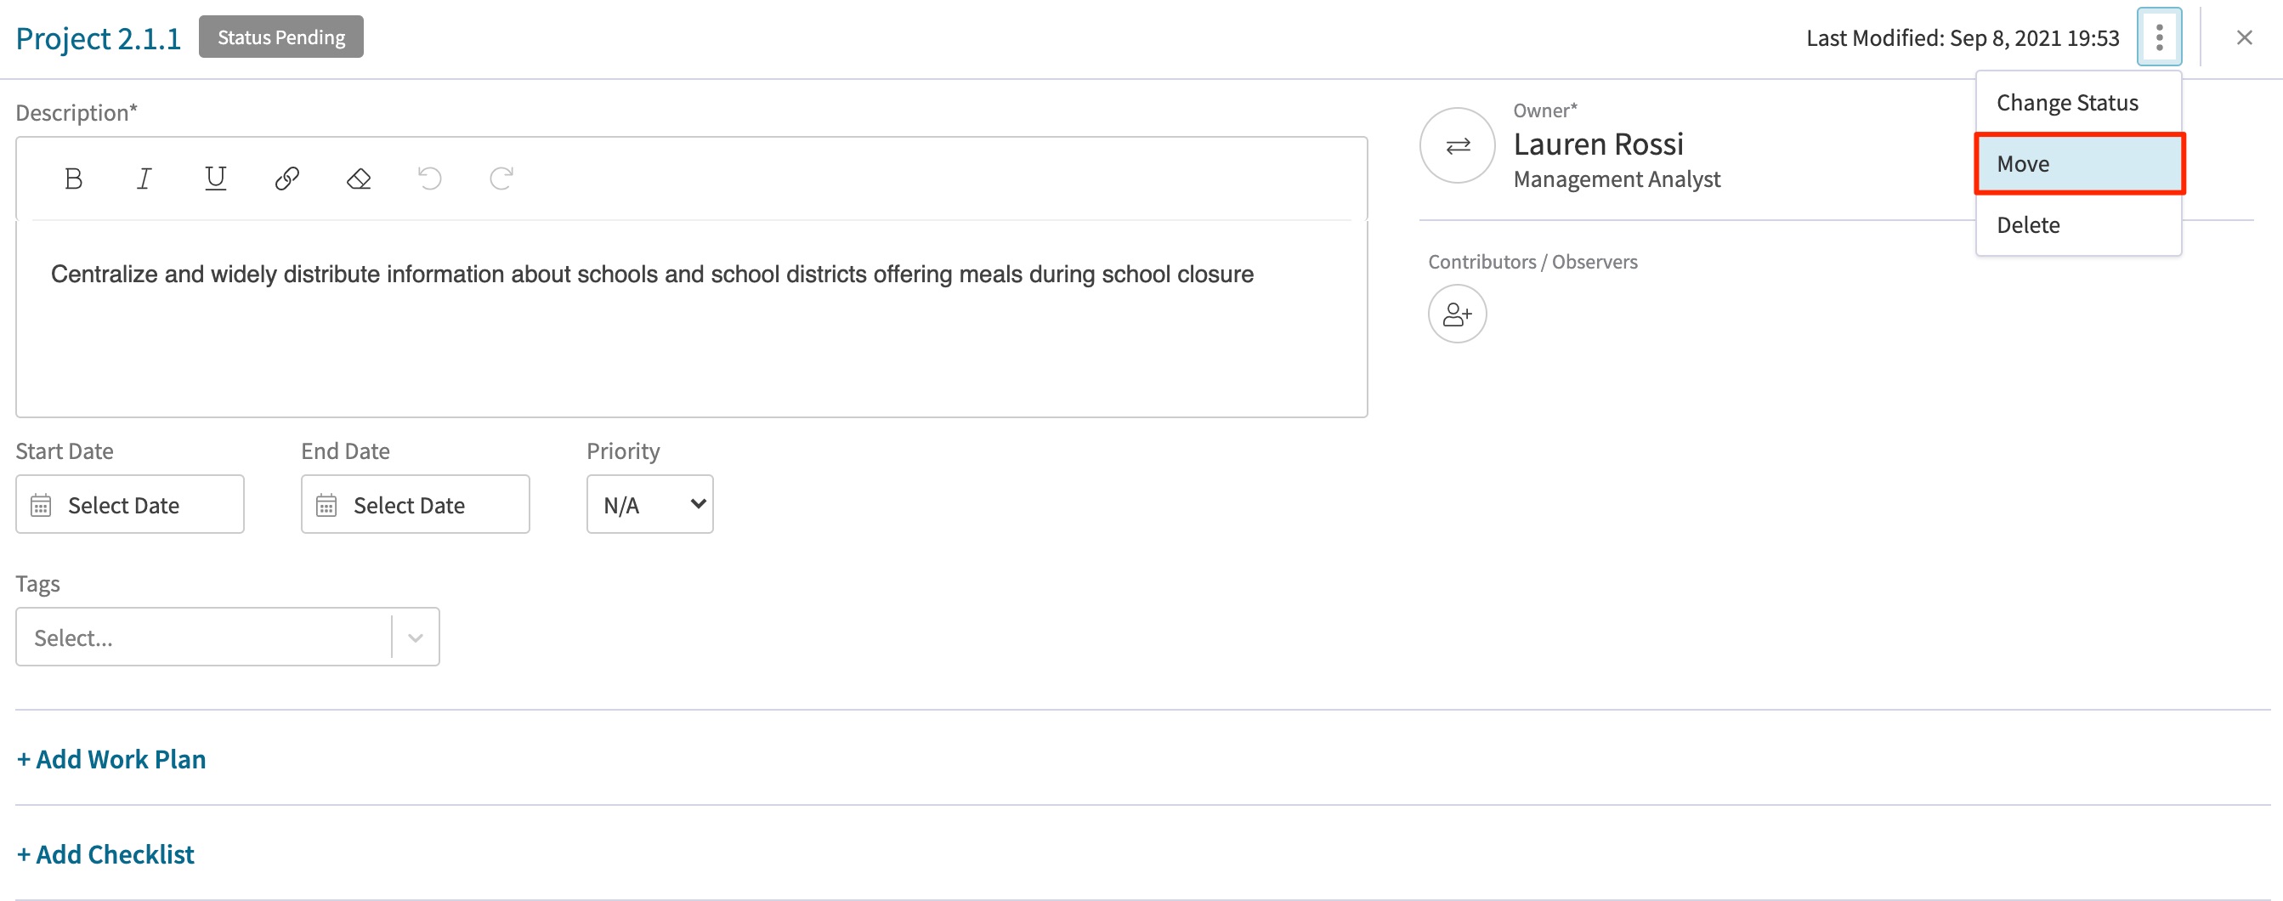Viewport: 2283px width, 901px height.
Task: Open the Start Date picker
Action: click(x=130, y=504)
